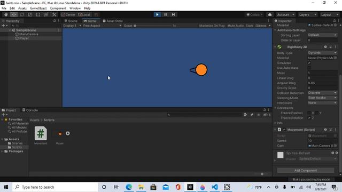
Task: Click the Step frame button
Action: [x=173, y=14]
